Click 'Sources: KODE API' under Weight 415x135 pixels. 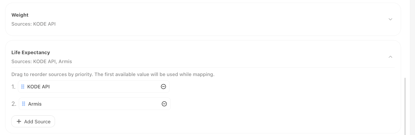pos(33,24)
